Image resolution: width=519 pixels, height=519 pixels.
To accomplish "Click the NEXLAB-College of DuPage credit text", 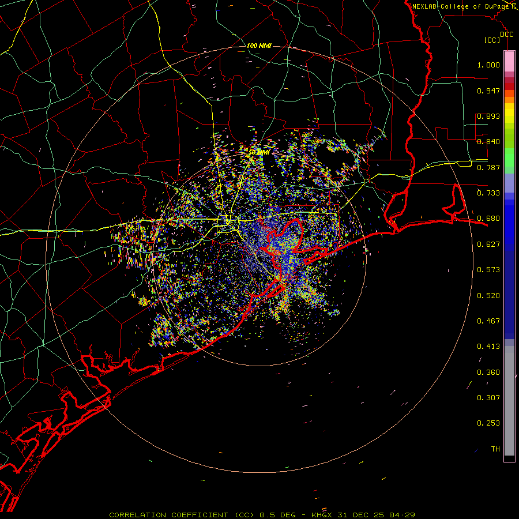I will [x=461, y=6].
